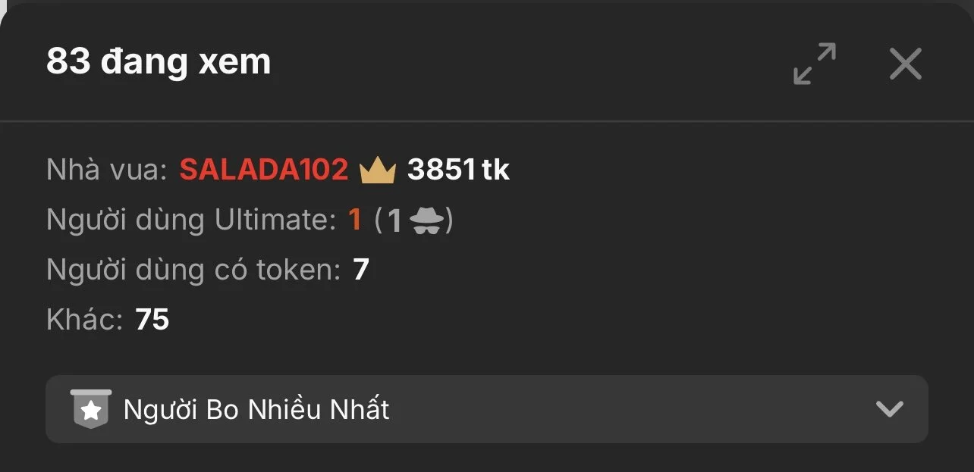This screenshot has height=472, width=974.
Task: Click the horizontal divider under the header
Action: pyautogui.click(x=487, y=121)
